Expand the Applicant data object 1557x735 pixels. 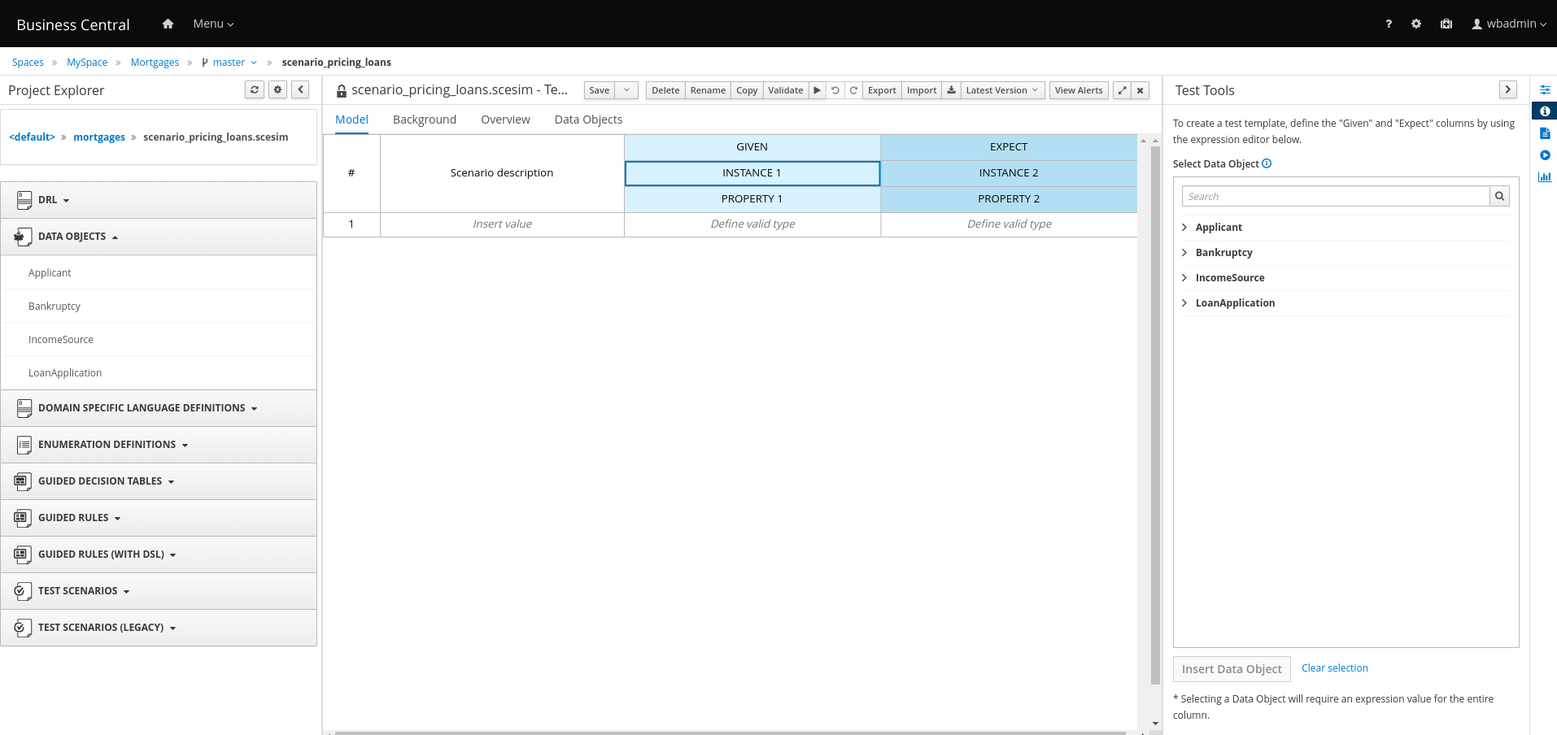pyautogui.click(x=1184, y=228)
